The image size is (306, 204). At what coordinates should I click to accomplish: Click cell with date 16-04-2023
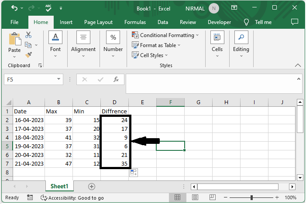point(29,120)
